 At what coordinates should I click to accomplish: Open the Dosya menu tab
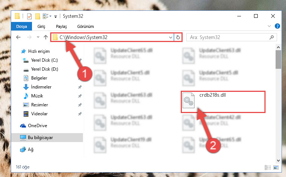(x=22, y=26)
